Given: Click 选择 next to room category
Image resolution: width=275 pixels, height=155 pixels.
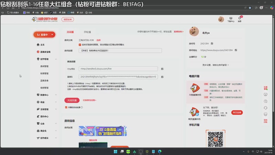Looking at the screenshot, I should (99, 40).
